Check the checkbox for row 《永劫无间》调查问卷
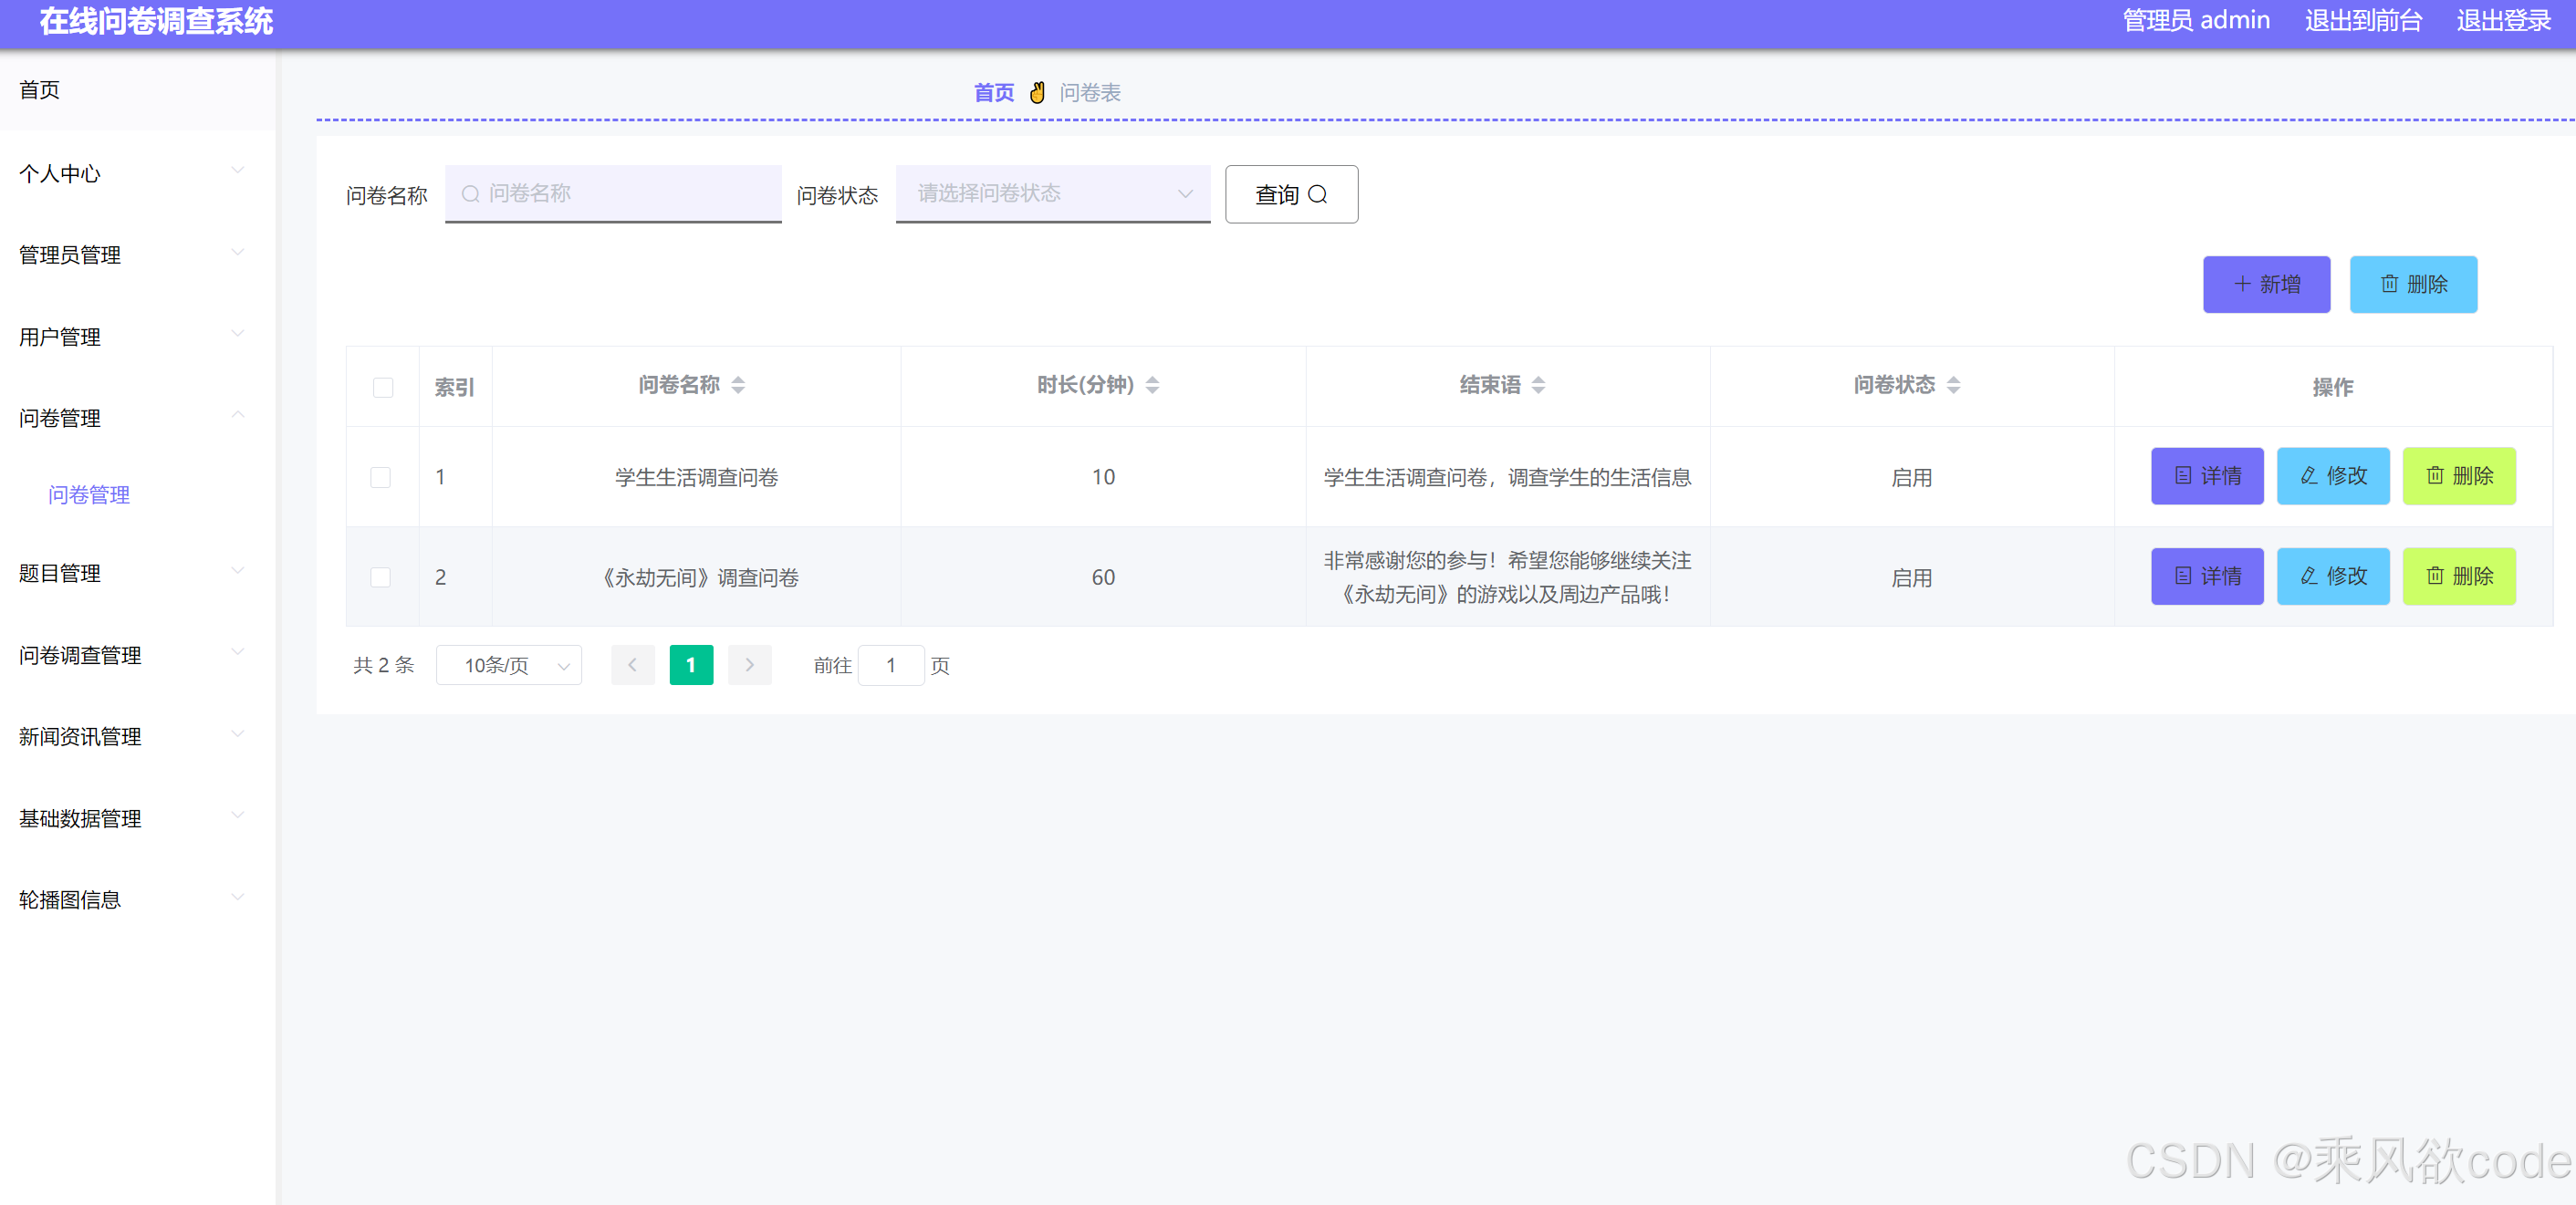The image size is (2576, 1205). tap(380, 577)
